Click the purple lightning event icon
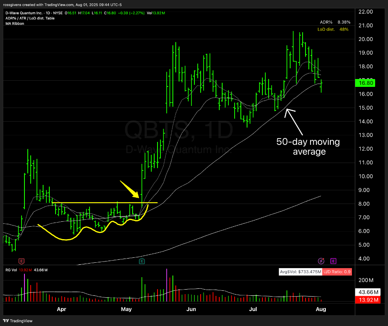This screenshot has width=388, height=326. click(x=321, y=261)
